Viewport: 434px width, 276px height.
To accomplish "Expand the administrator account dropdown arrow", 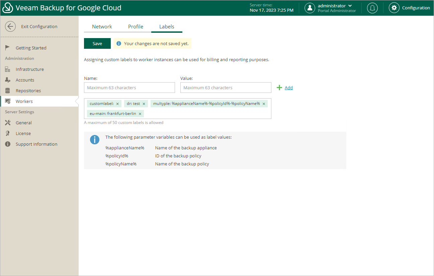I will tap(350, 6).
